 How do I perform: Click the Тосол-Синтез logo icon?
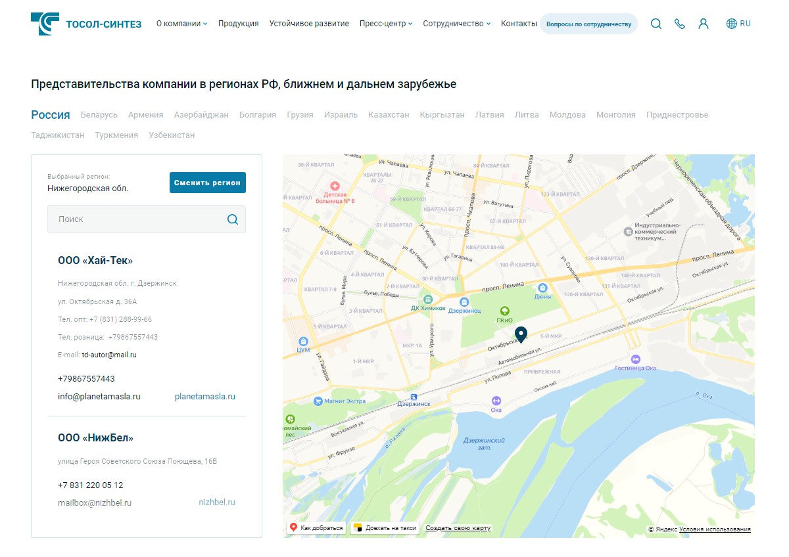(45, 24)
